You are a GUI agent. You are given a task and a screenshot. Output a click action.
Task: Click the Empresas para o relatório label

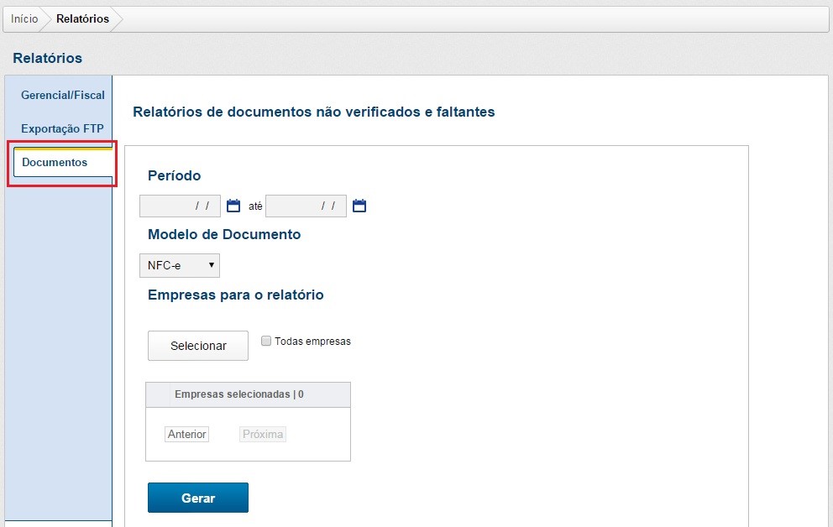[236, 295]
